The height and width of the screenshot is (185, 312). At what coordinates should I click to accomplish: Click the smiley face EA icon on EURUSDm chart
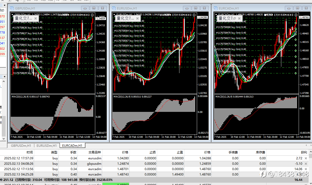click(x=194, y=15)
